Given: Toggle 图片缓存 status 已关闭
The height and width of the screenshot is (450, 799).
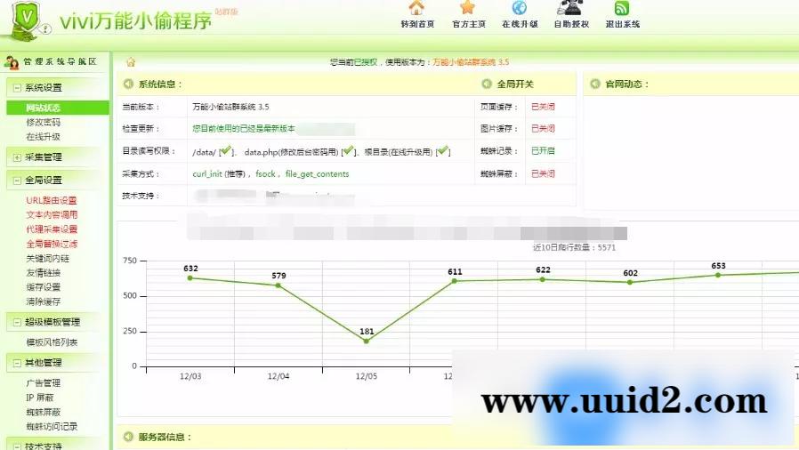Looking at the screenshot, I should [x=543, y=129].
